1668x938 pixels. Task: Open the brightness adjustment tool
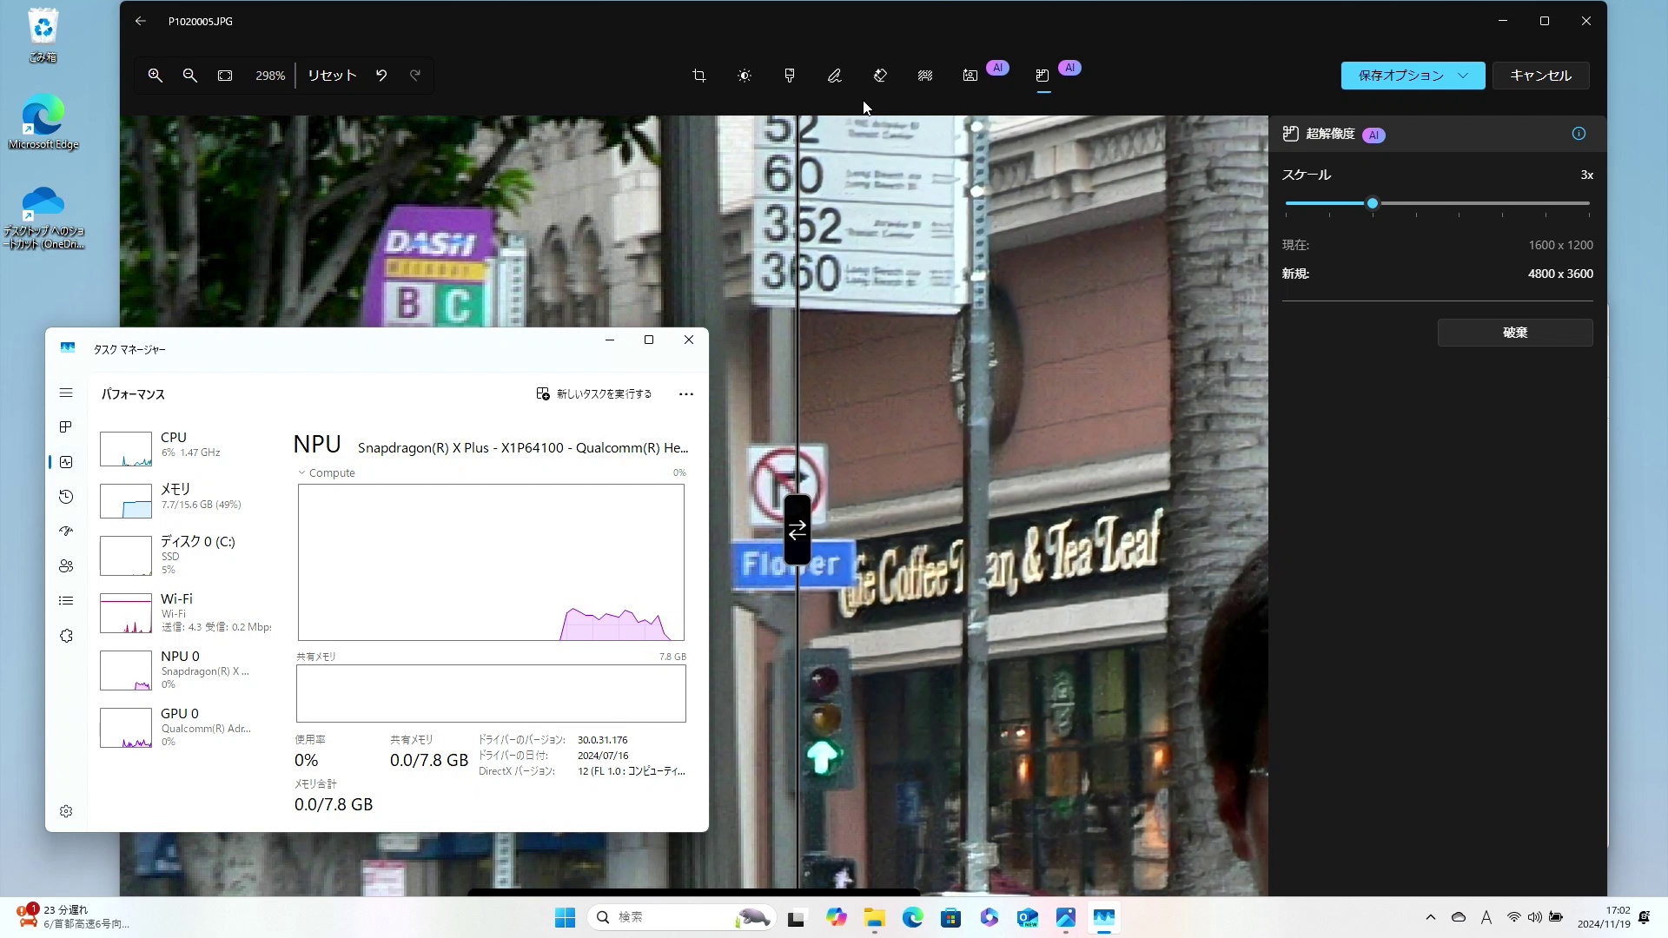click(x=745, y=76)
